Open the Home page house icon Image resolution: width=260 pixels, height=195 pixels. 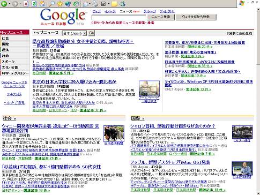[42, 4]
